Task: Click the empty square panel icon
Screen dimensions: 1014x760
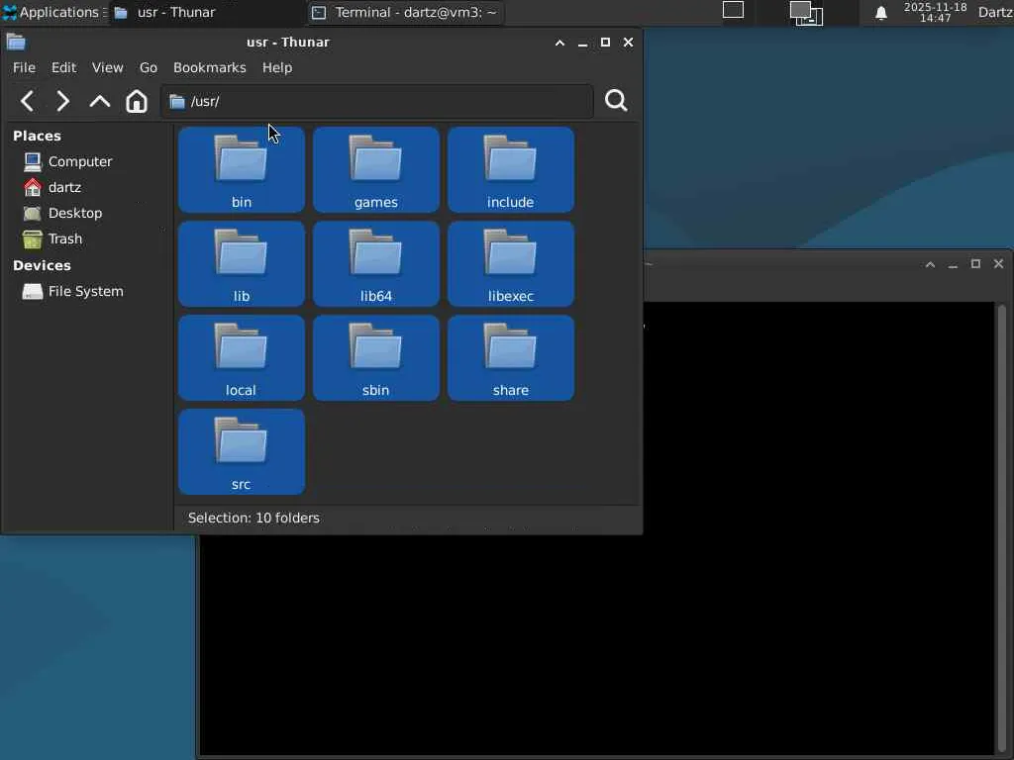Action: (733, 10)
